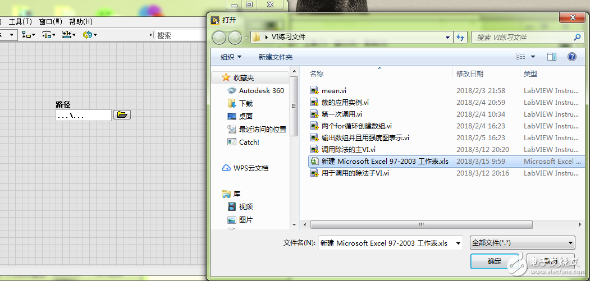Click the navigation pane vertical scrollbar
Image resolution: width=590 pixels, height=281 pixels.
click(294, 106)
